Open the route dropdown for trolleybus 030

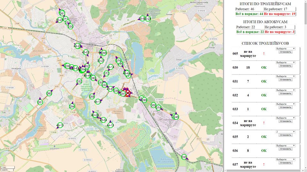point(285,62)
